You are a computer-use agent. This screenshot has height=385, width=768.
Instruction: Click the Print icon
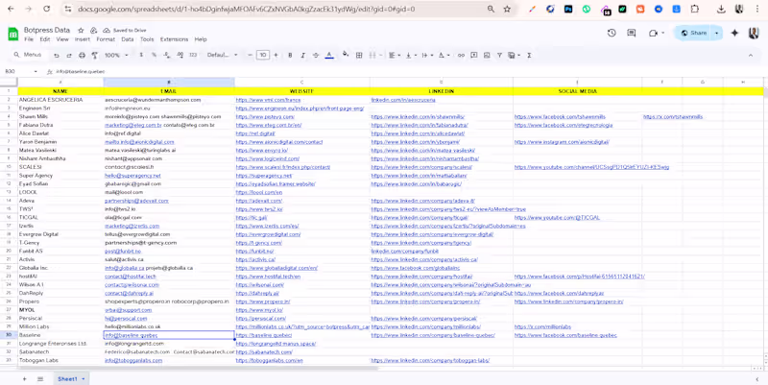(x=82, y=56)
